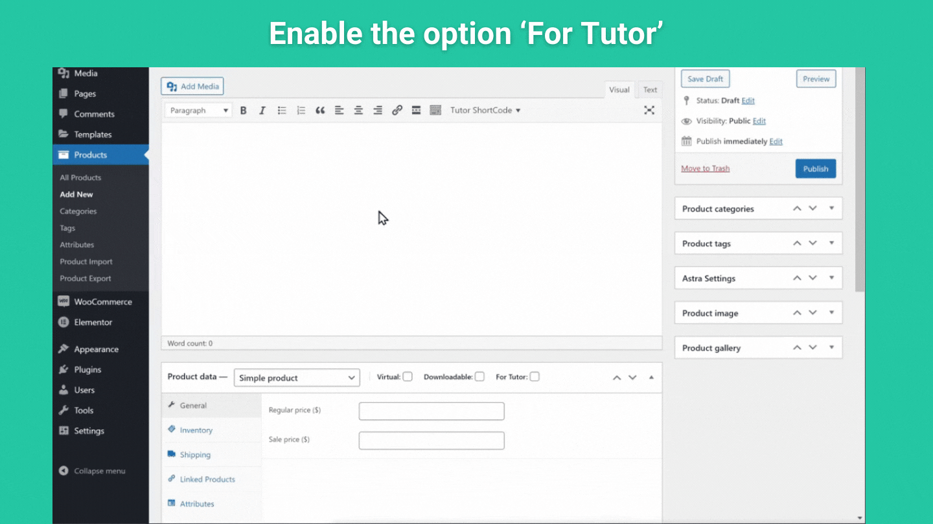Click the Regular price input field
Viewport: 933px width, 524px height.
coord(432,411)
